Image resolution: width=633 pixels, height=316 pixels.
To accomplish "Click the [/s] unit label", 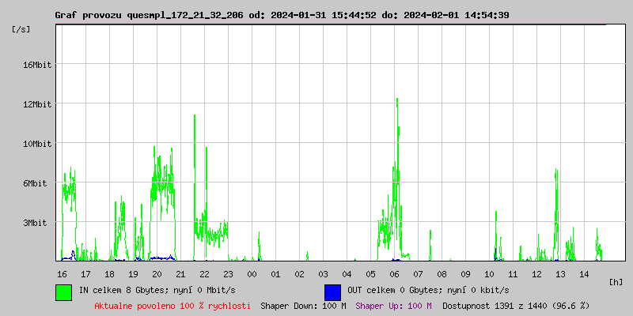I will tap(22, 29).
